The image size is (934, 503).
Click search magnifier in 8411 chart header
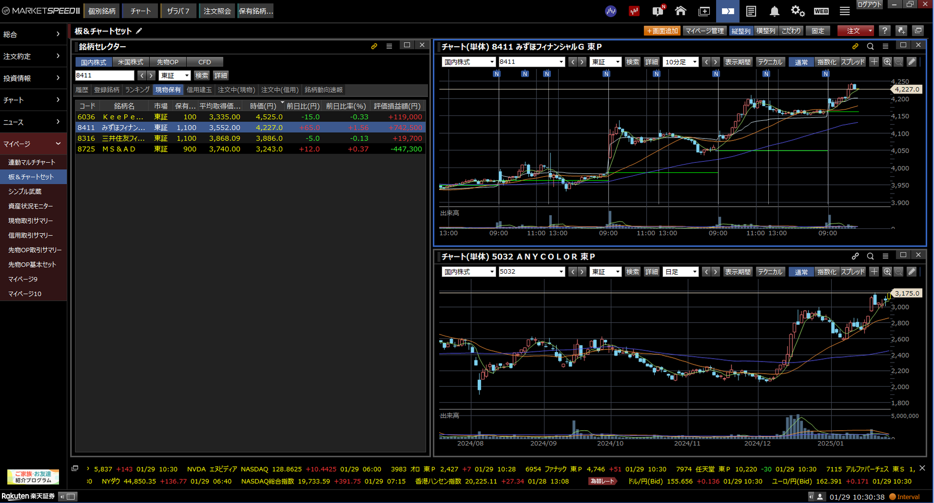(x=871, y=46)
